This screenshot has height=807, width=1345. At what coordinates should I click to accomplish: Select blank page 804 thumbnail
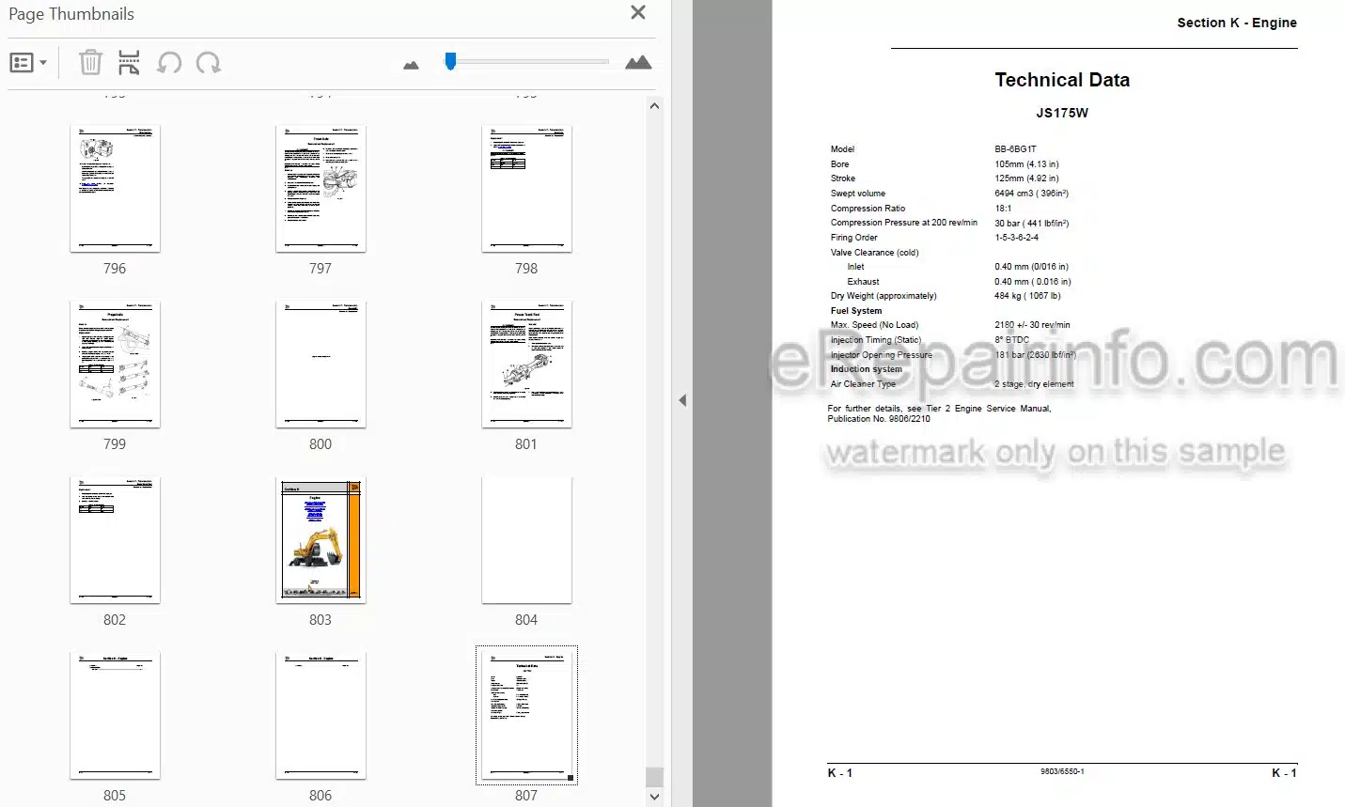pos(526,540)
